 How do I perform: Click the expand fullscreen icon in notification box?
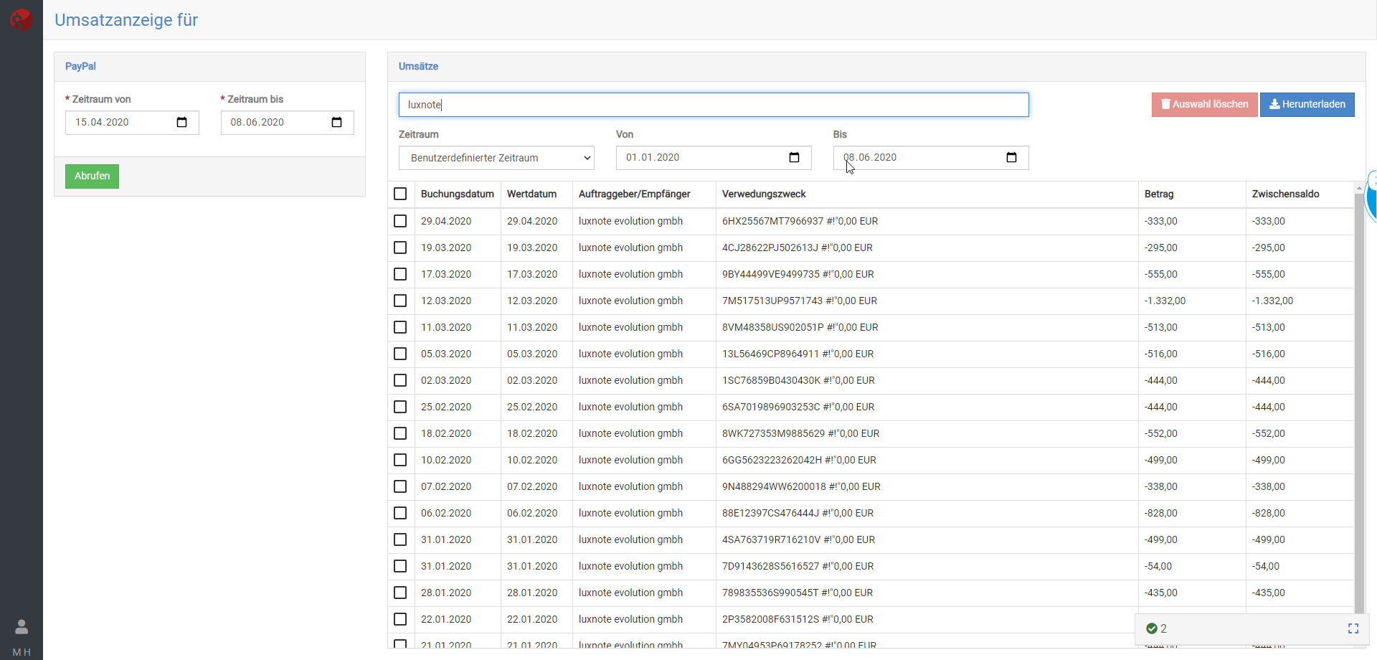(x=1353, y=628)
